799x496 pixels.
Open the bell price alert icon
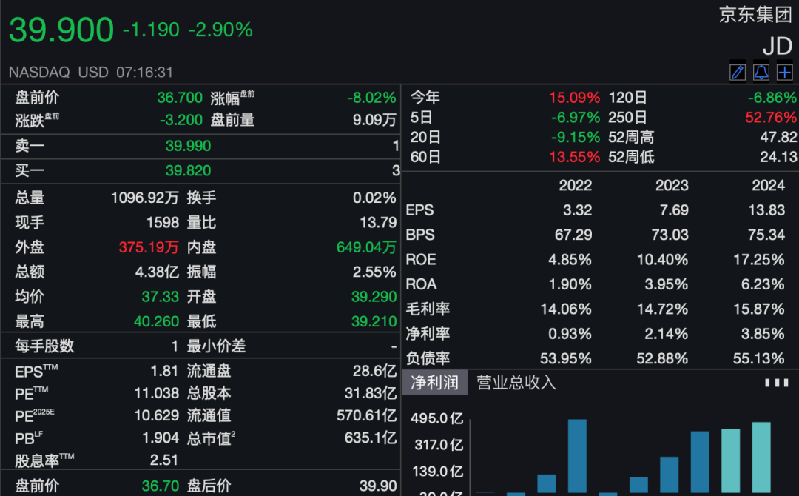tap(761, 72)
